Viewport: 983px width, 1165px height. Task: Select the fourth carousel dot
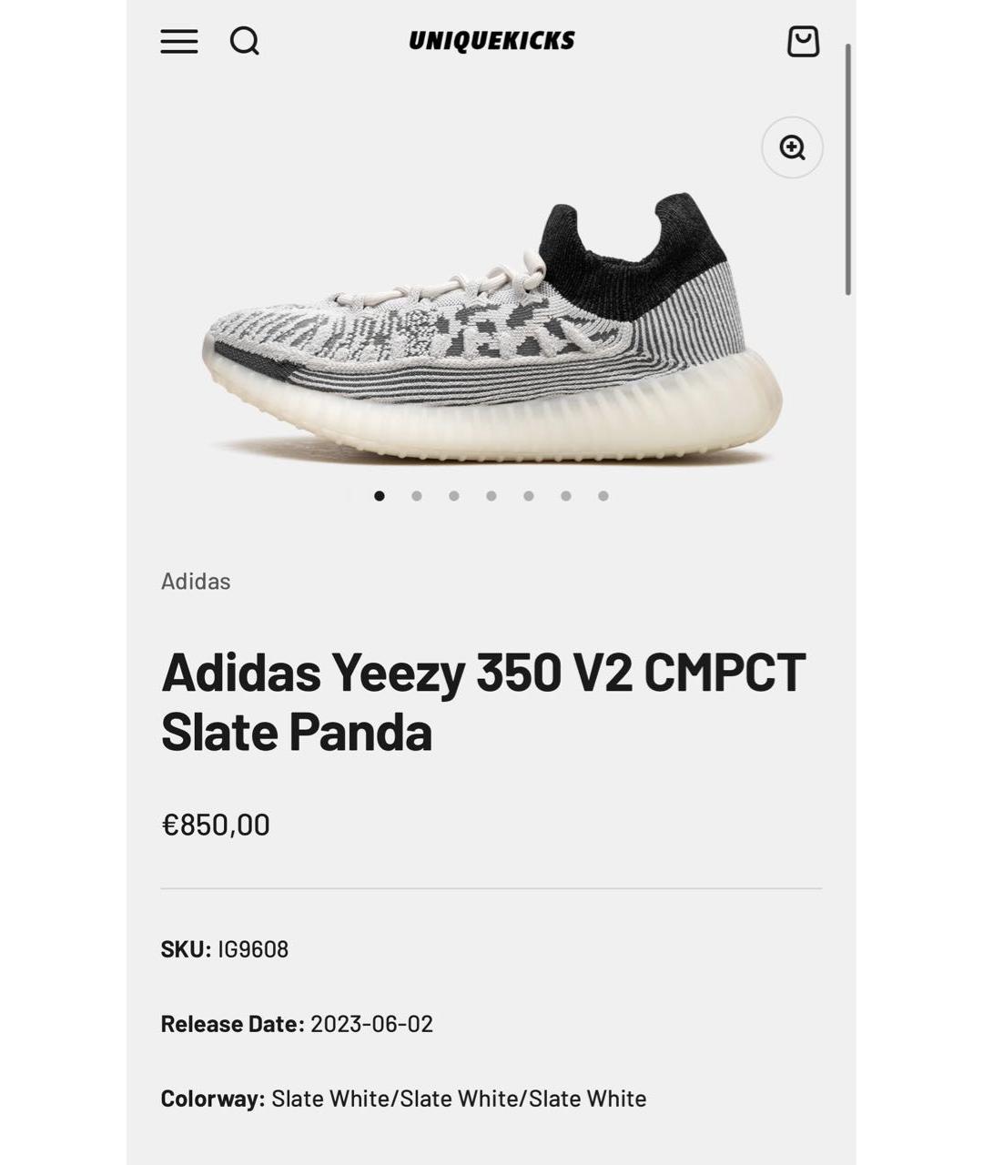pyautogui.click(x=491, y=496)
